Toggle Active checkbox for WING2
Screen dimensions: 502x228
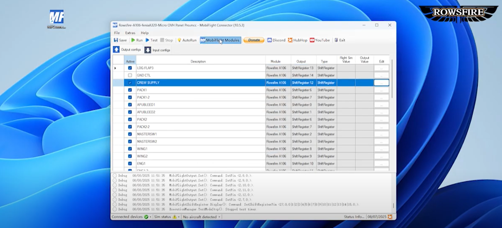click(130, 157)
